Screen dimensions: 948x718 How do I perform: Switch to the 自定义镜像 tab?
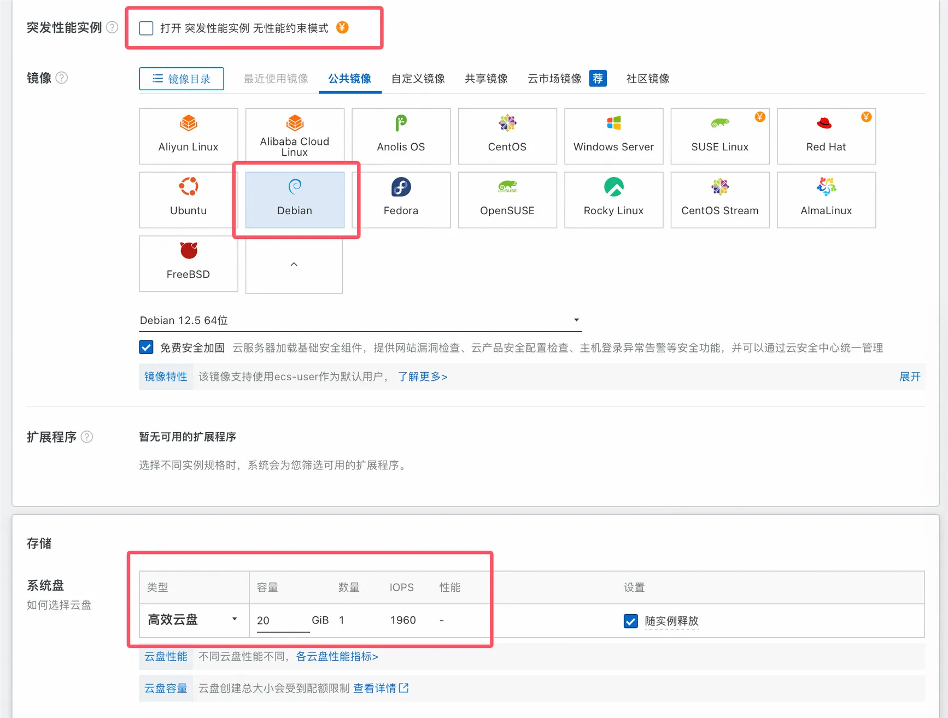point(418,79)
